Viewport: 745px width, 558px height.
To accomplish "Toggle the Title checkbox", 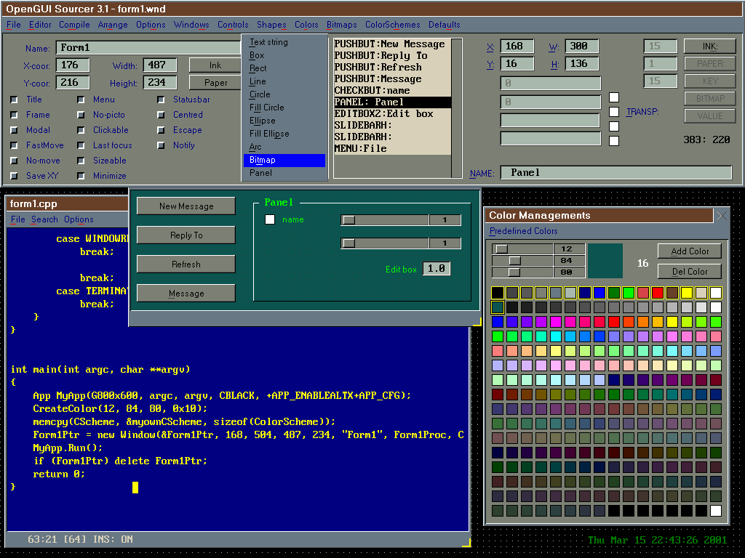I will pyautogui.click(x=15, y=100).
